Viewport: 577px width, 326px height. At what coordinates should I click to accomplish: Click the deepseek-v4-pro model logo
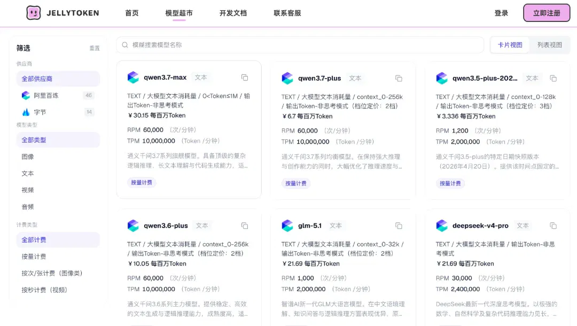(x=442, y=226)
